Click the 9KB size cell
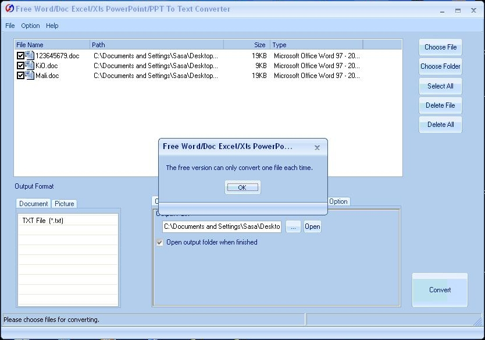The height and width of the screenshot is (340, 485). click(261, 66)
